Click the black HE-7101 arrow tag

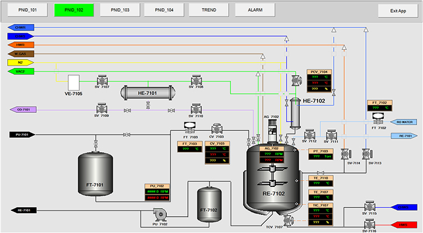point(24,210)
